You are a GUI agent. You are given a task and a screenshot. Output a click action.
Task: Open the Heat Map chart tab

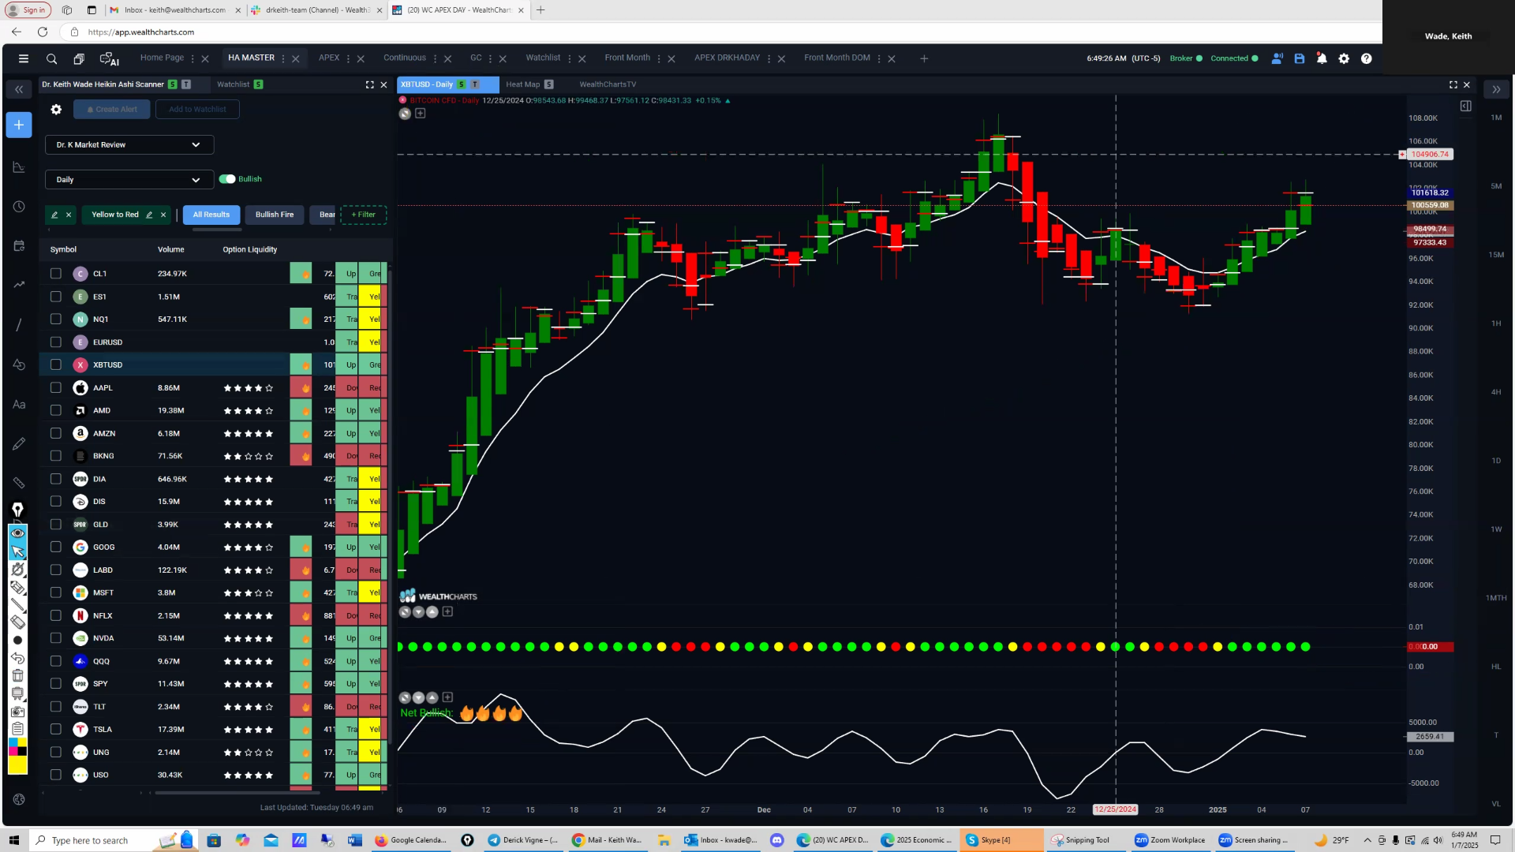[522, 84]
